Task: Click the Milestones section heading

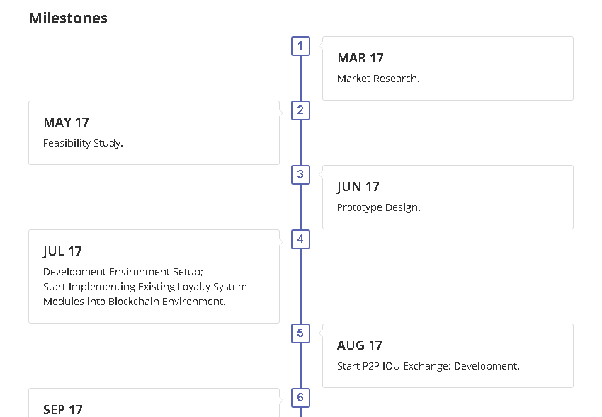Action: [68, 18]
